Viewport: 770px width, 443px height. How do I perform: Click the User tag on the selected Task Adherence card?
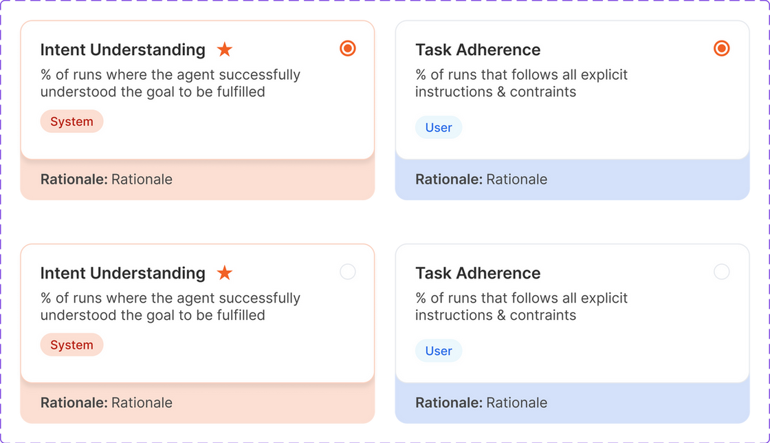(439, 127)
